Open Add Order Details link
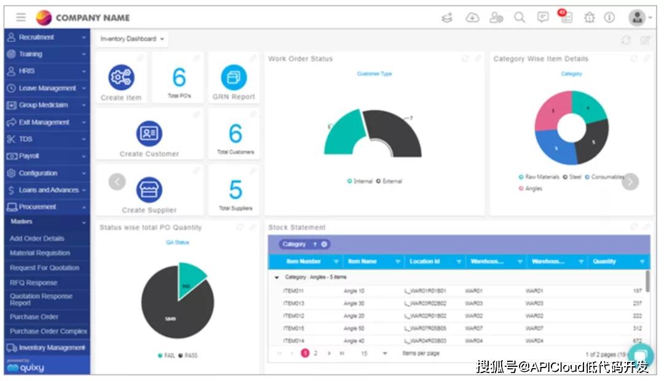 point(37,238)
